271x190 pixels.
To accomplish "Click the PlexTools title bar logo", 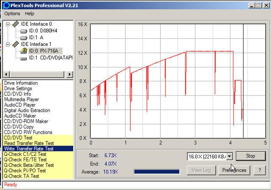I will pyautogui.click(x=6, y=5).
